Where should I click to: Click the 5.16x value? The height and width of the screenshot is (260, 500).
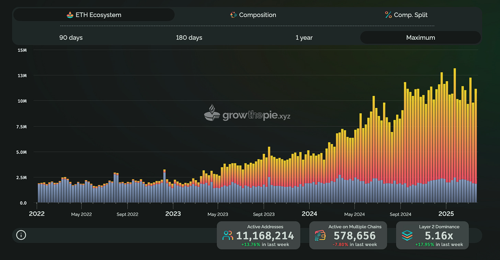click(x=439, y=236)
